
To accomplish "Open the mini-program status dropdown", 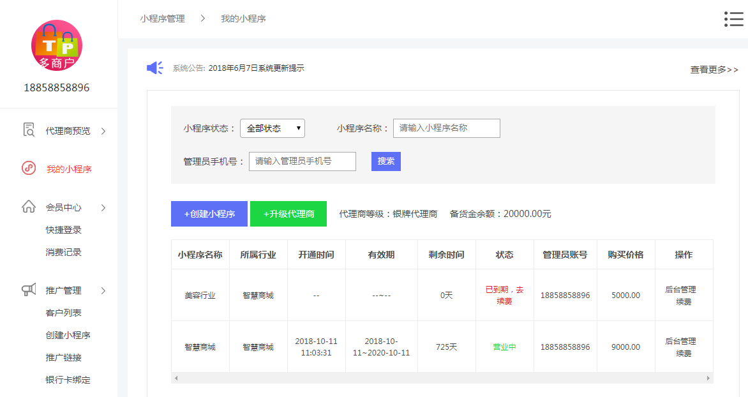I will 273,128.
